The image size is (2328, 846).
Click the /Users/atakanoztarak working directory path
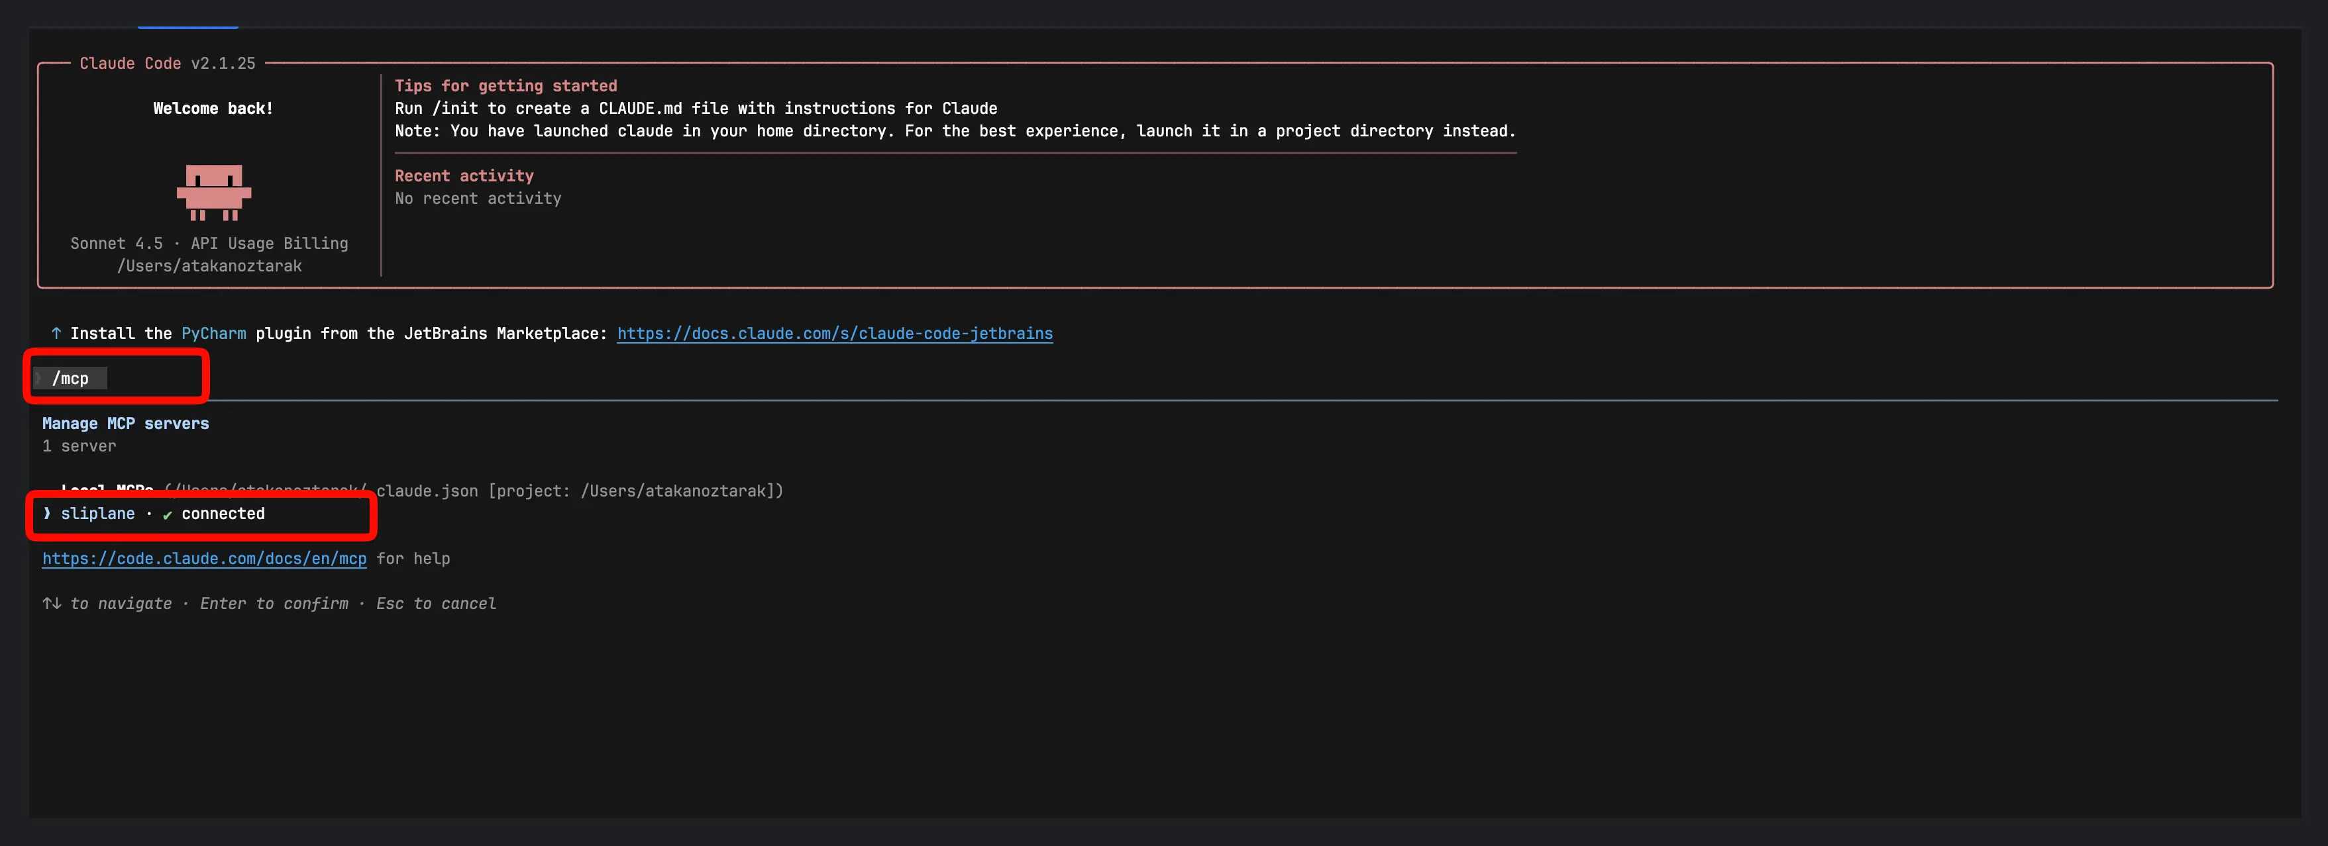click(x=209, y=265)
